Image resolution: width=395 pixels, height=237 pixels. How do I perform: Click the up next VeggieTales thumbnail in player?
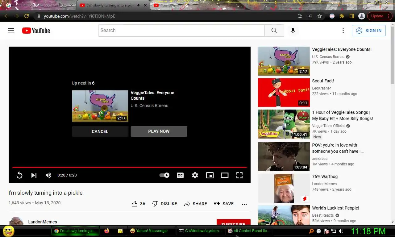[x=100, y=106]
